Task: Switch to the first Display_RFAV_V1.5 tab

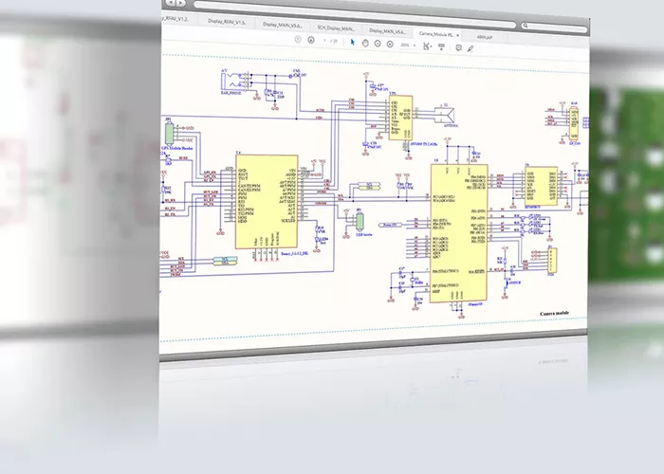Action: pos(227,21)
